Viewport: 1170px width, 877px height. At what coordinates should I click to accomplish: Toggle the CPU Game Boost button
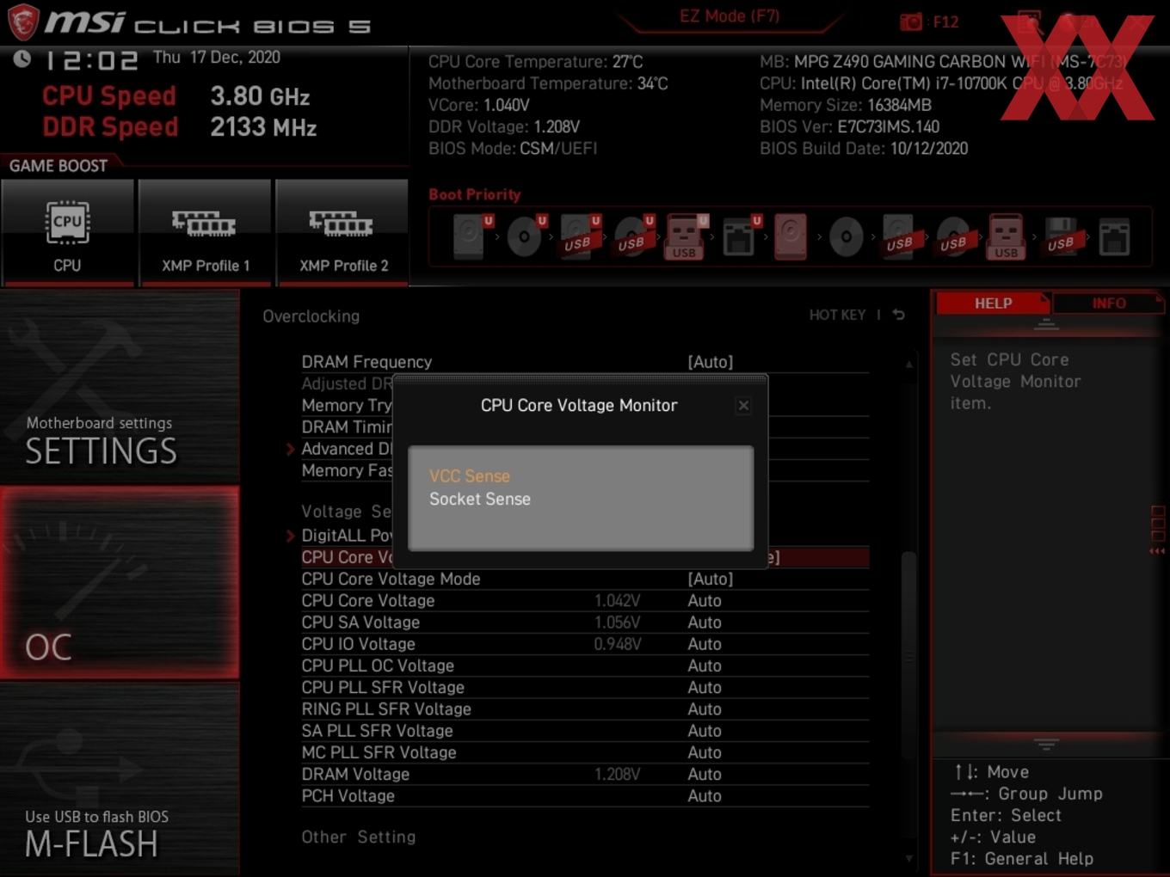click(67, 231)
